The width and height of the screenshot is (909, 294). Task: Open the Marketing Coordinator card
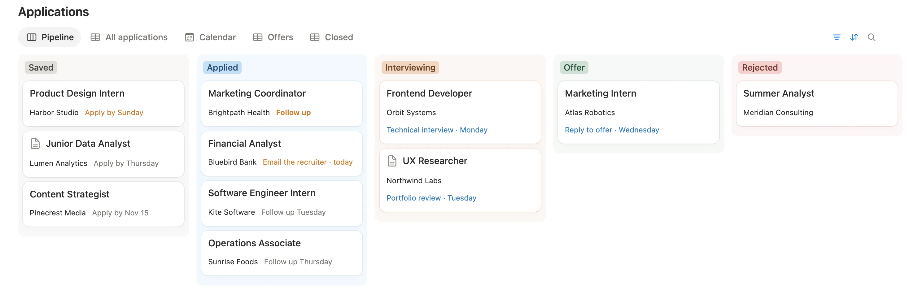click(x=282, y=104)
